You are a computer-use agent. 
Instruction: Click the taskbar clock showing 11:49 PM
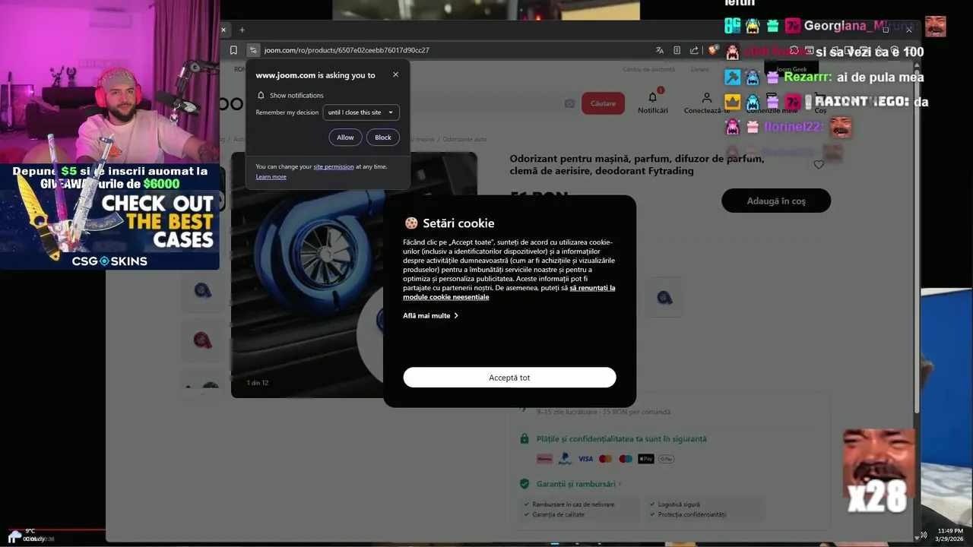(x=950, y=535)
